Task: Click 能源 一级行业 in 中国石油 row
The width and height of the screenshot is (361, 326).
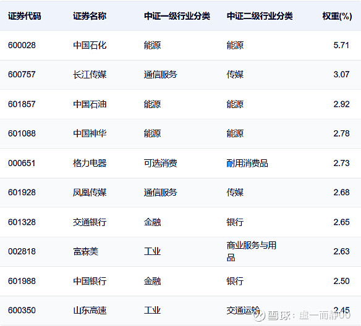Action: click(x=152, y=104)
